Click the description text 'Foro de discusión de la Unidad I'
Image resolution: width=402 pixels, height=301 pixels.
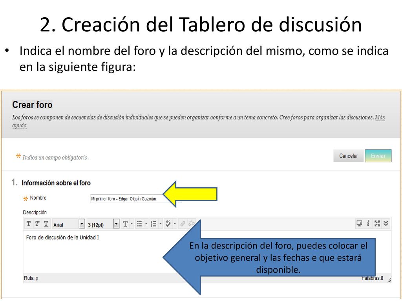(62, 238)
